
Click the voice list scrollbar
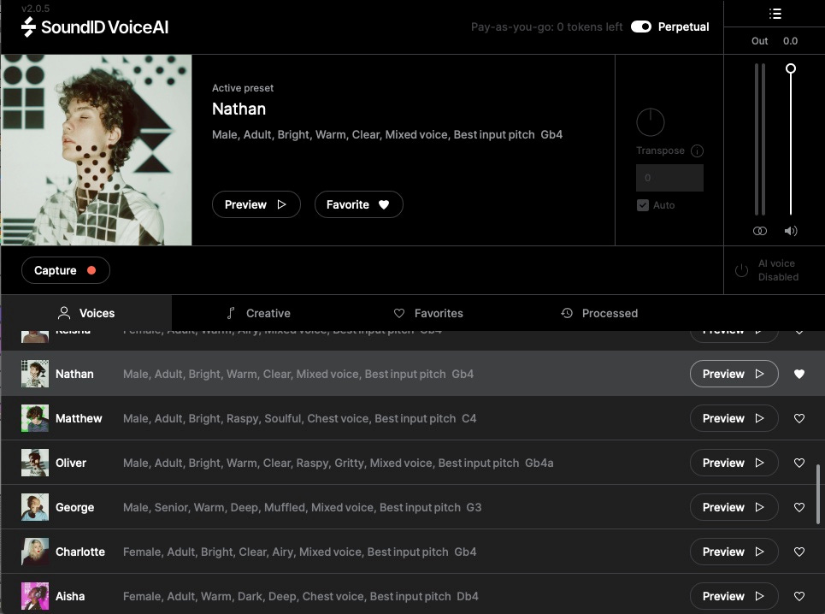pos(817,494)
